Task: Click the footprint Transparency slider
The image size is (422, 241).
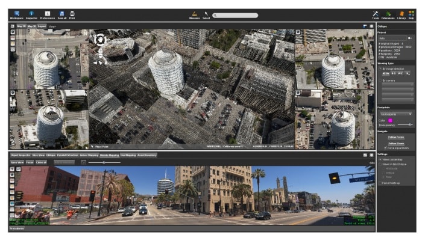Action: pyautogui.click(x=405, y=125)
